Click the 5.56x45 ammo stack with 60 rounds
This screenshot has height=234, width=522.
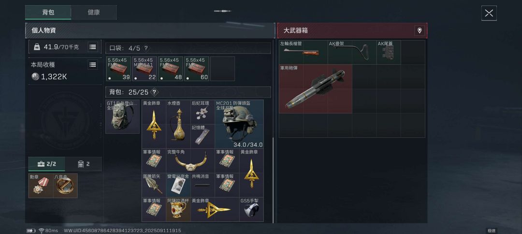click(x=196, y=68)
